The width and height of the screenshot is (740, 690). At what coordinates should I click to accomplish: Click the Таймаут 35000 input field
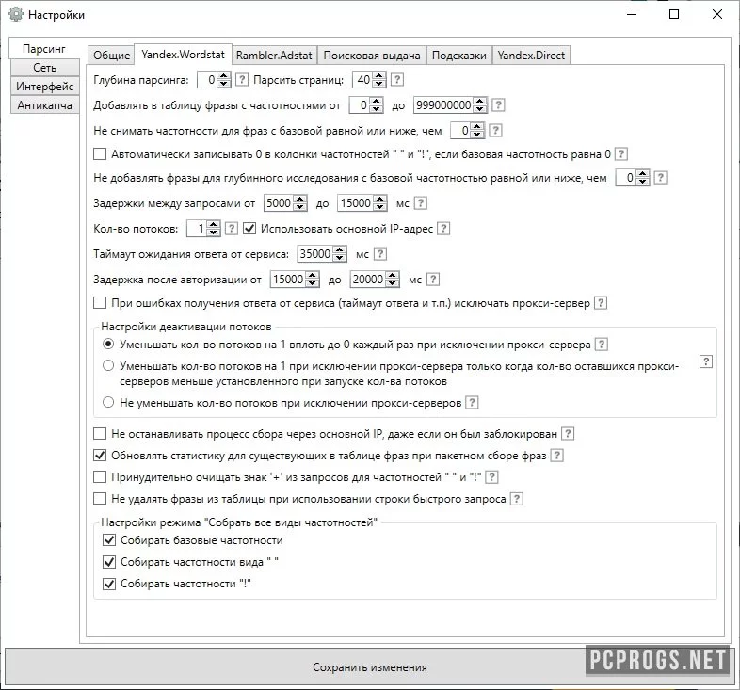pos(315,254)
